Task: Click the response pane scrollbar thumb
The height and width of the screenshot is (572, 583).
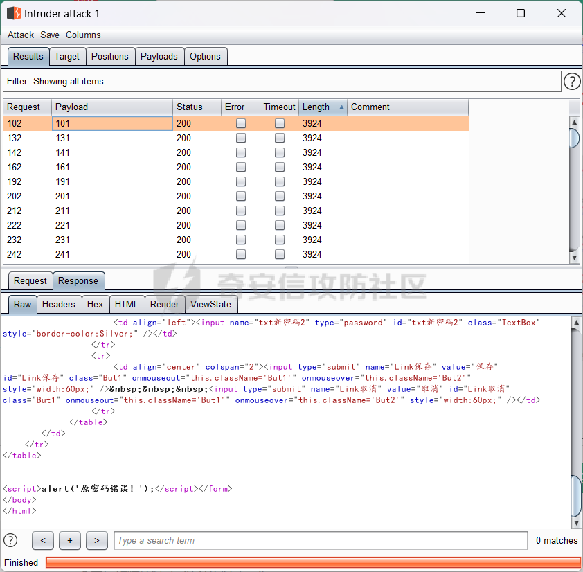Action: point(576,497)
